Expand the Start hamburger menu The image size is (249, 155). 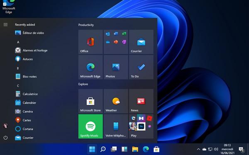pos(5,24)
